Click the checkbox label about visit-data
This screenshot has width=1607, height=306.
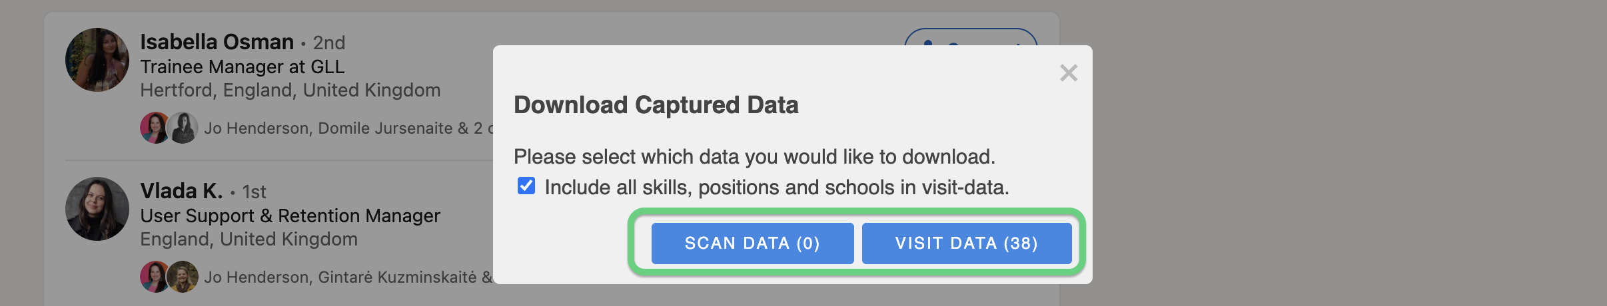coord(777,187)
